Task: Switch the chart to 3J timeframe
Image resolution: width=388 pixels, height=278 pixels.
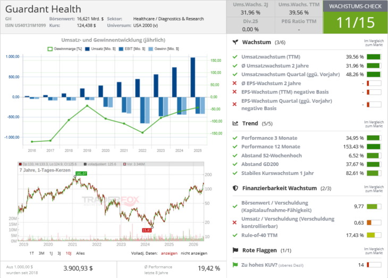Action: 59,253
